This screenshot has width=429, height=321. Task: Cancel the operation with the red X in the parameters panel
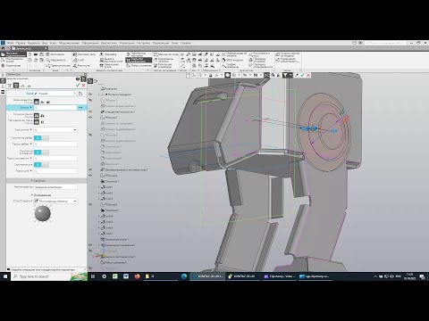click(84, 85)
